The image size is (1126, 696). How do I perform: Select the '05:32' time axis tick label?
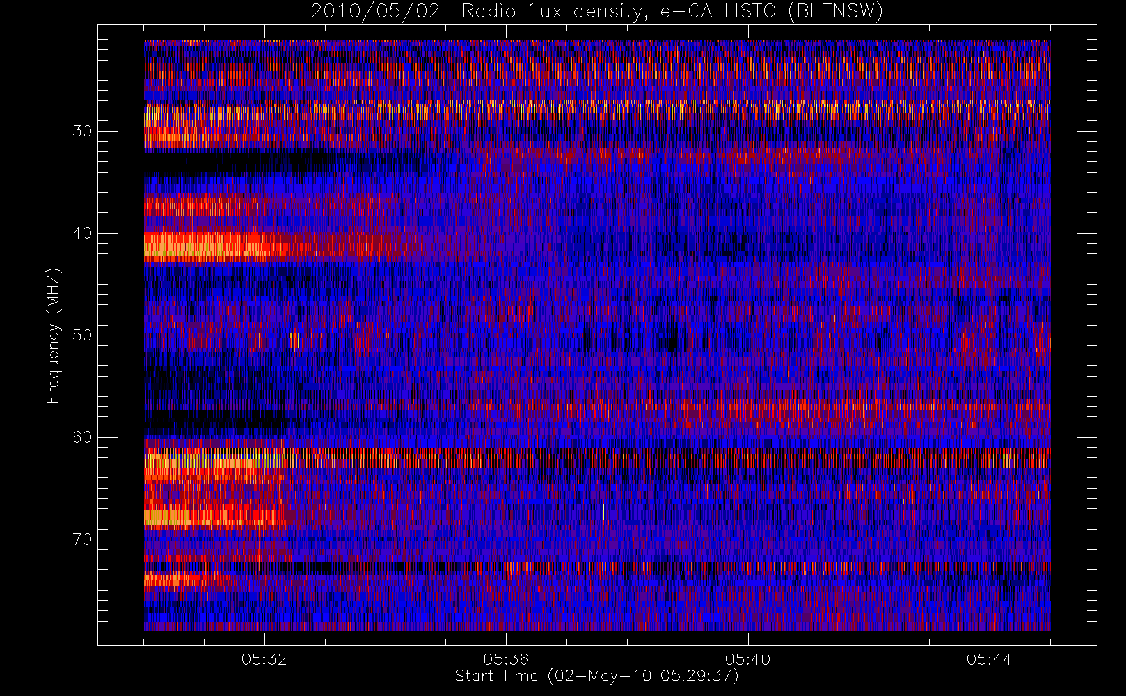click(x=264, y=659)
